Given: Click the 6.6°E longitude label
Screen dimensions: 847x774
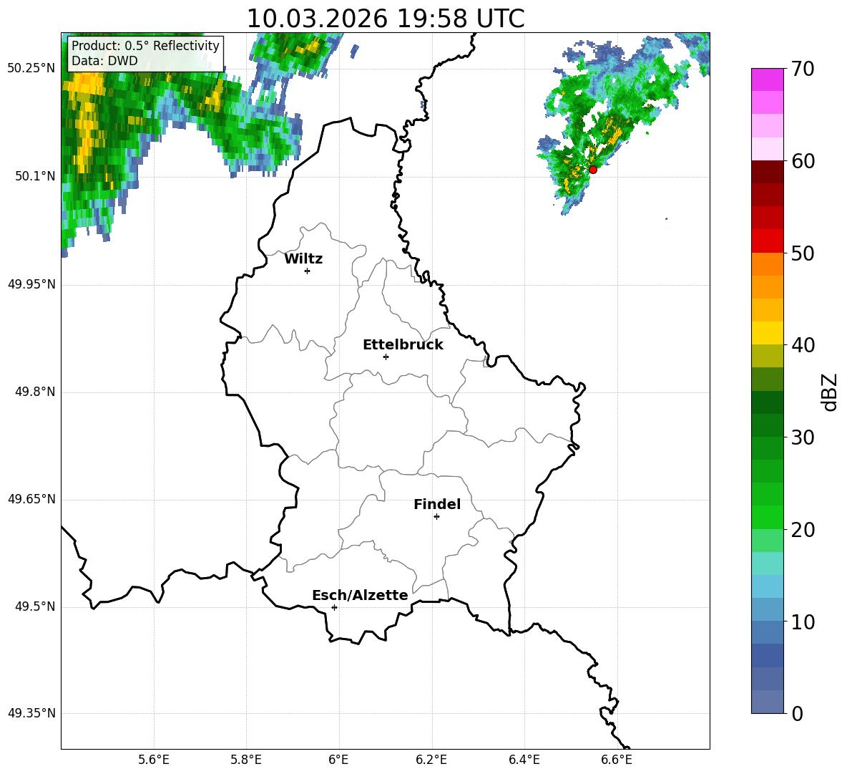Looking at the screenshot, I should point(617,760).
